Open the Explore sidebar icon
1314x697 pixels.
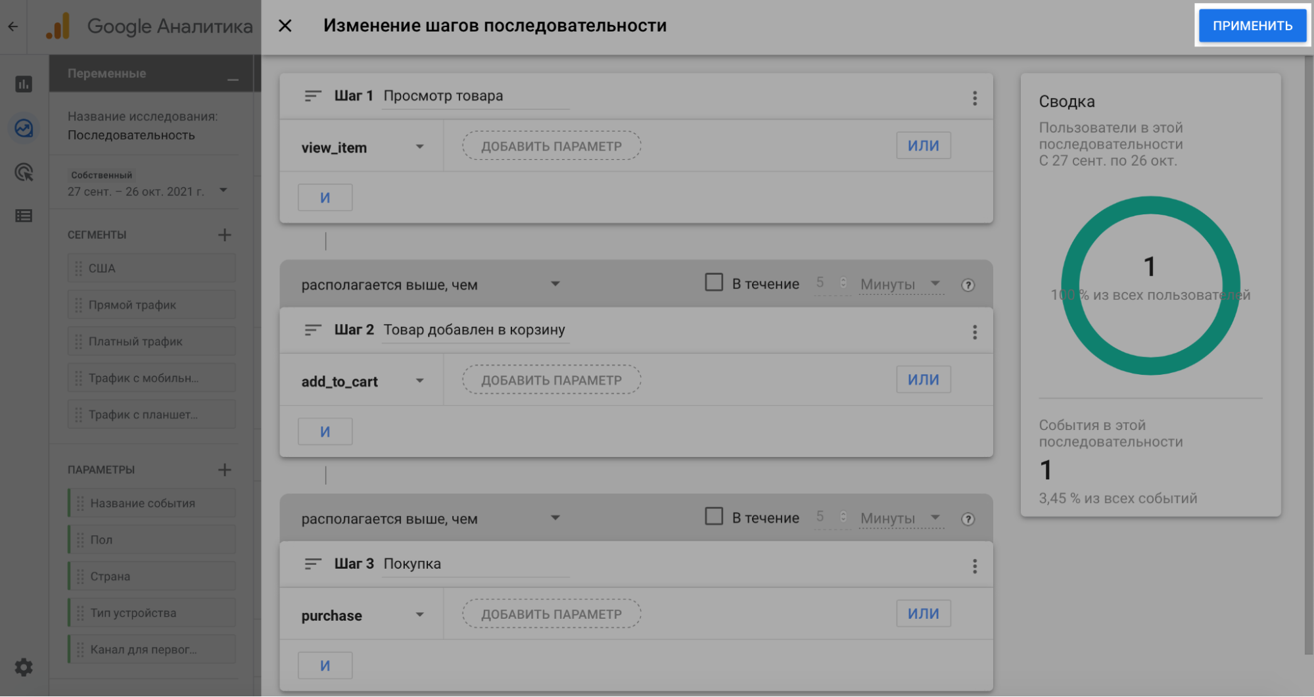click(24, 128)
